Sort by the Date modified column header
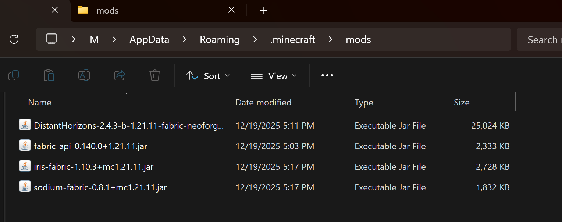Viewport: 562px width, 222px height. click(263, 103)
